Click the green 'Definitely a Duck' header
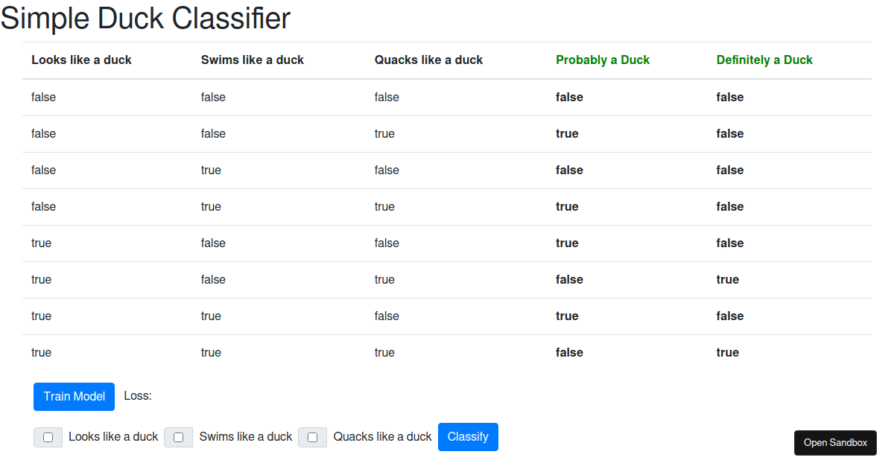The height and width of the screenshot is (469, 894). tap(764, 60)
